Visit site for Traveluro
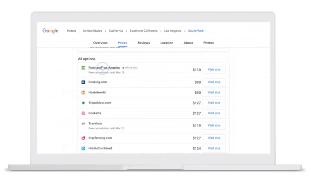The image size is (313, 184). (214, 126)
